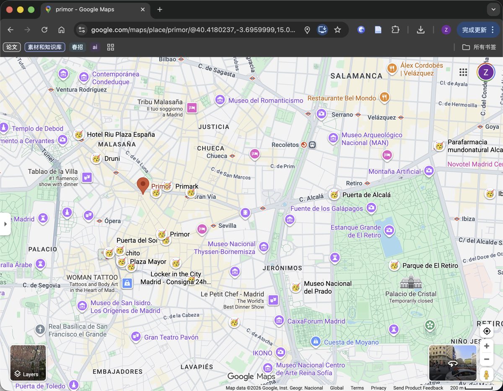This screenshot has height=391, width=503.
Task: Open the browser home page
Action: pyautogui.click(x=61, y=30)
